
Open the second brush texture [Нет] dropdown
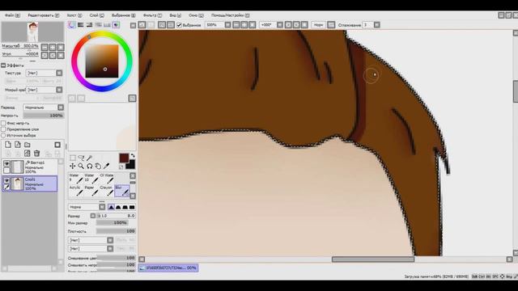pos(91,248)
